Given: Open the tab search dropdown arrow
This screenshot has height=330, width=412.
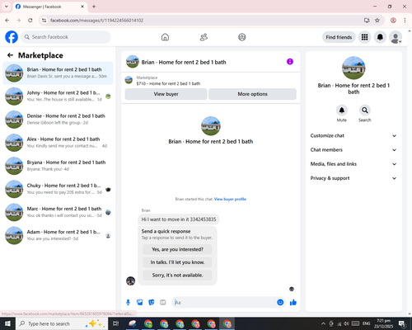Looking at the screenshot, I should point(7,7).
